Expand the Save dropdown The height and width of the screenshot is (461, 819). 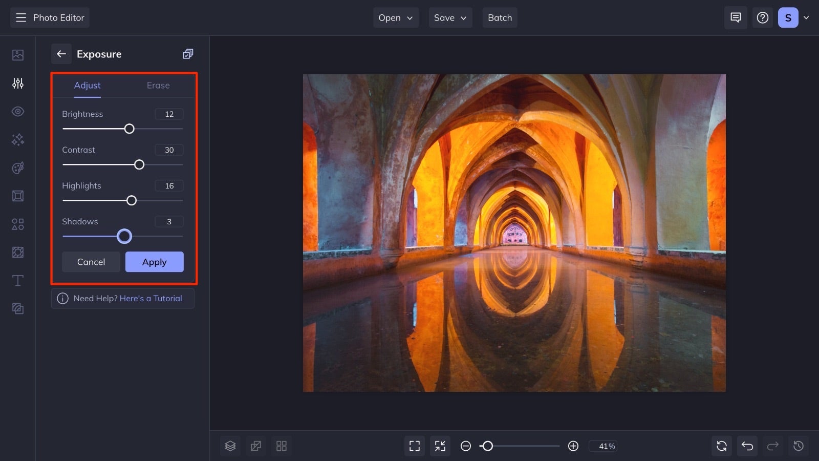449,17
